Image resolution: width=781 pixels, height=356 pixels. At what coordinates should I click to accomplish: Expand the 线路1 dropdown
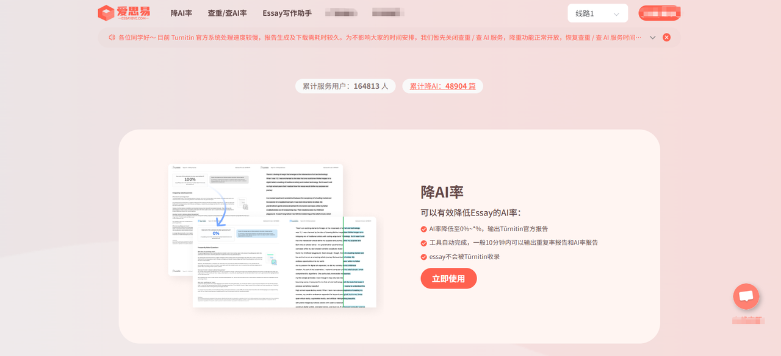[597, 13]
